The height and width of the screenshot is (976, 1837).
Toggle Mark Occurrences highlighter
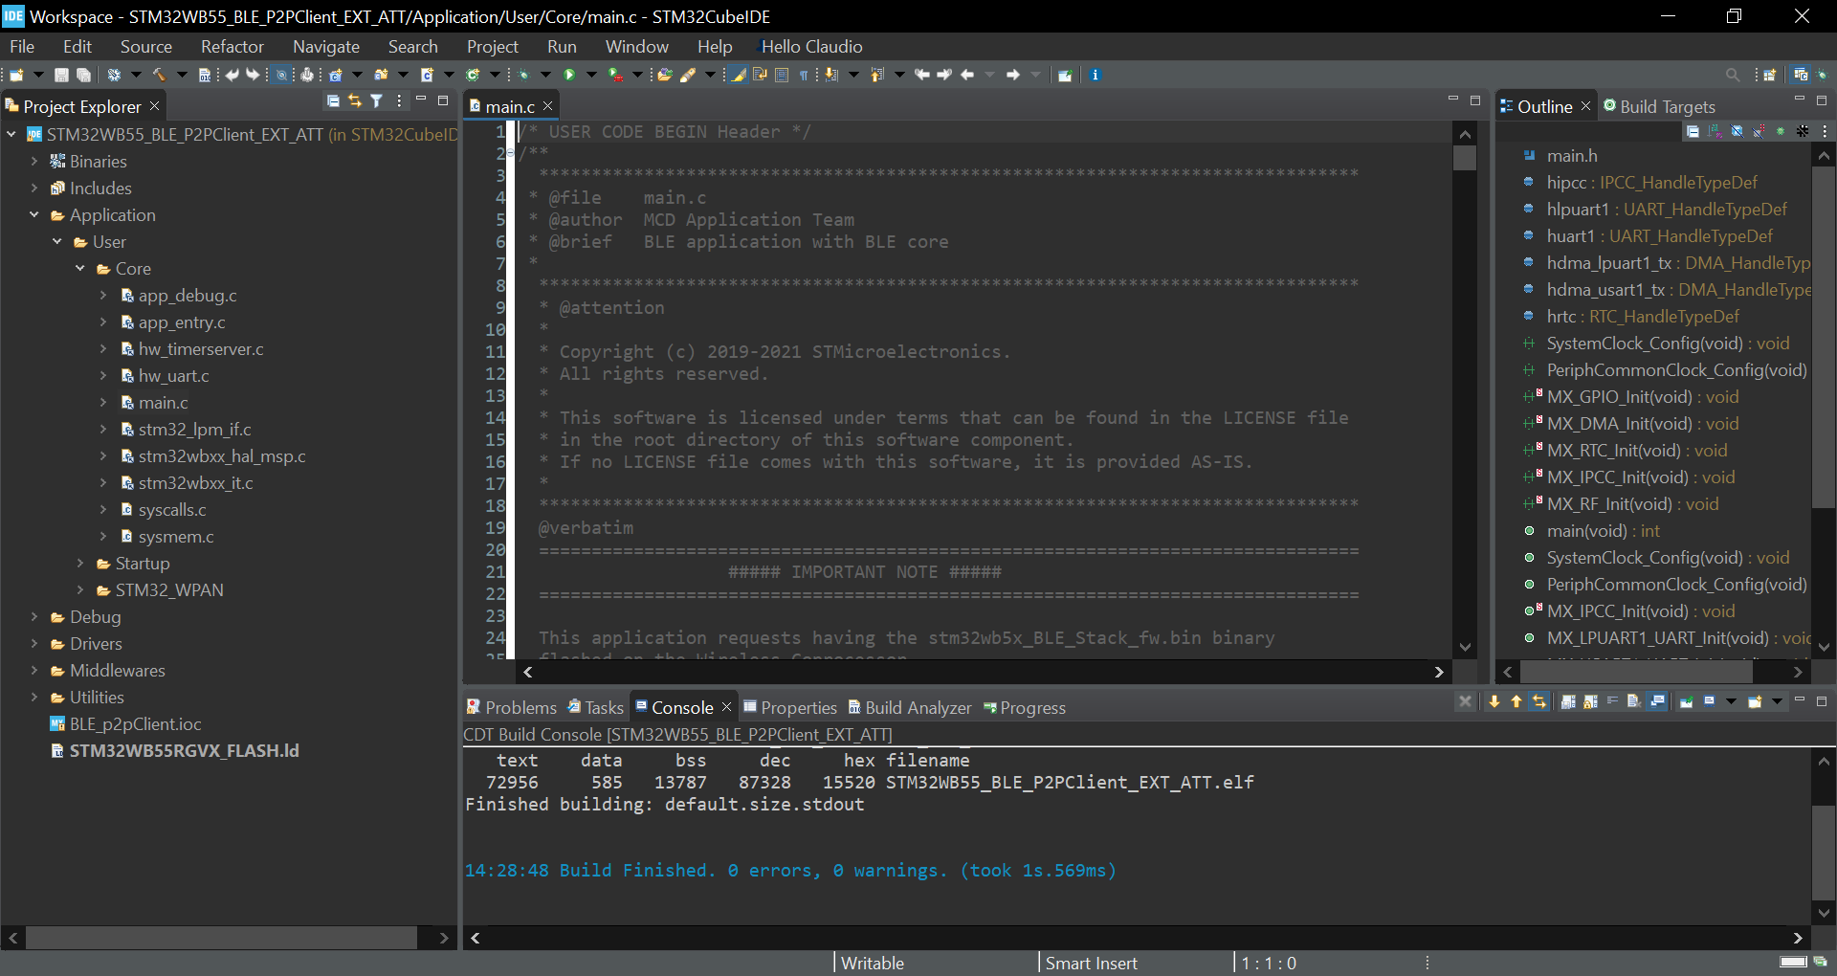pyautogui.click(x=738, y=75)
